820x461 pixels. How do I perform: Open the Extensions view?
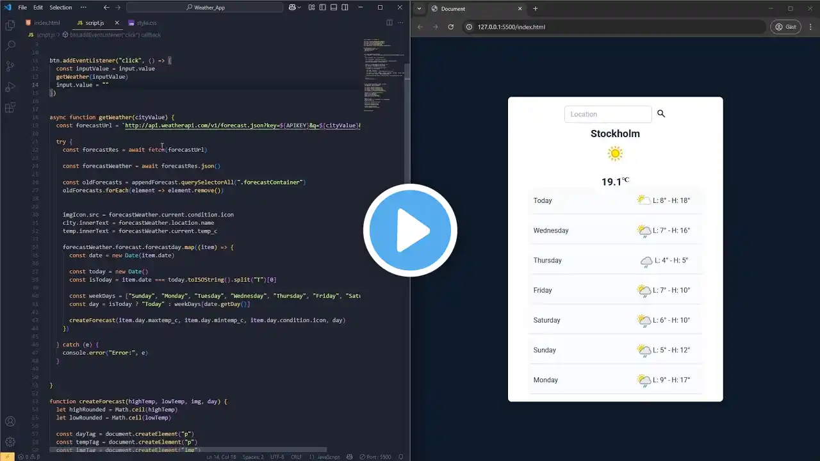click(x=10, y=108)
